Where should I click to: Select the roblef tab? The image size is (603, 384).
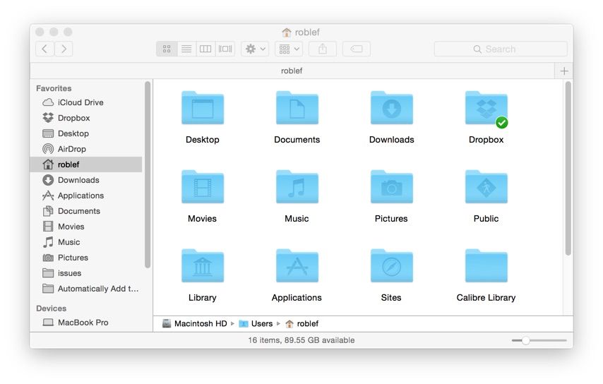click(292, 71)
